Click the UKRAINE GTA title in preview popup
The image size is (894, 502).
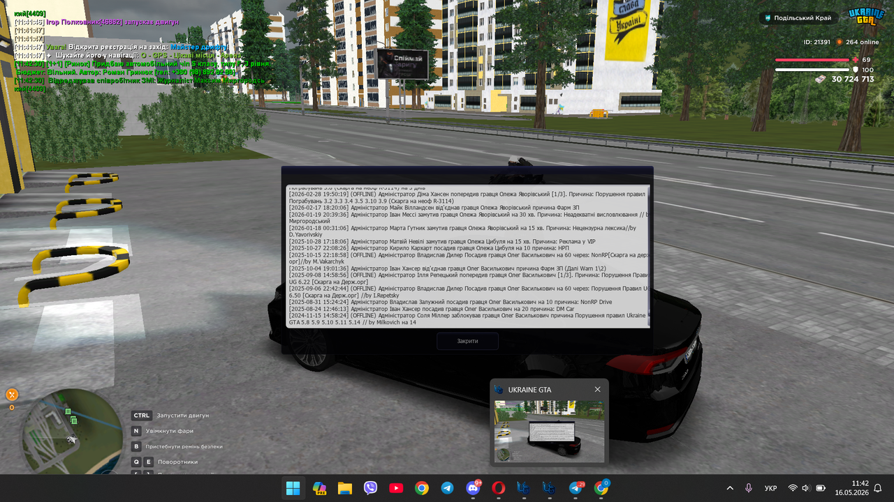(x=529, y=390)
